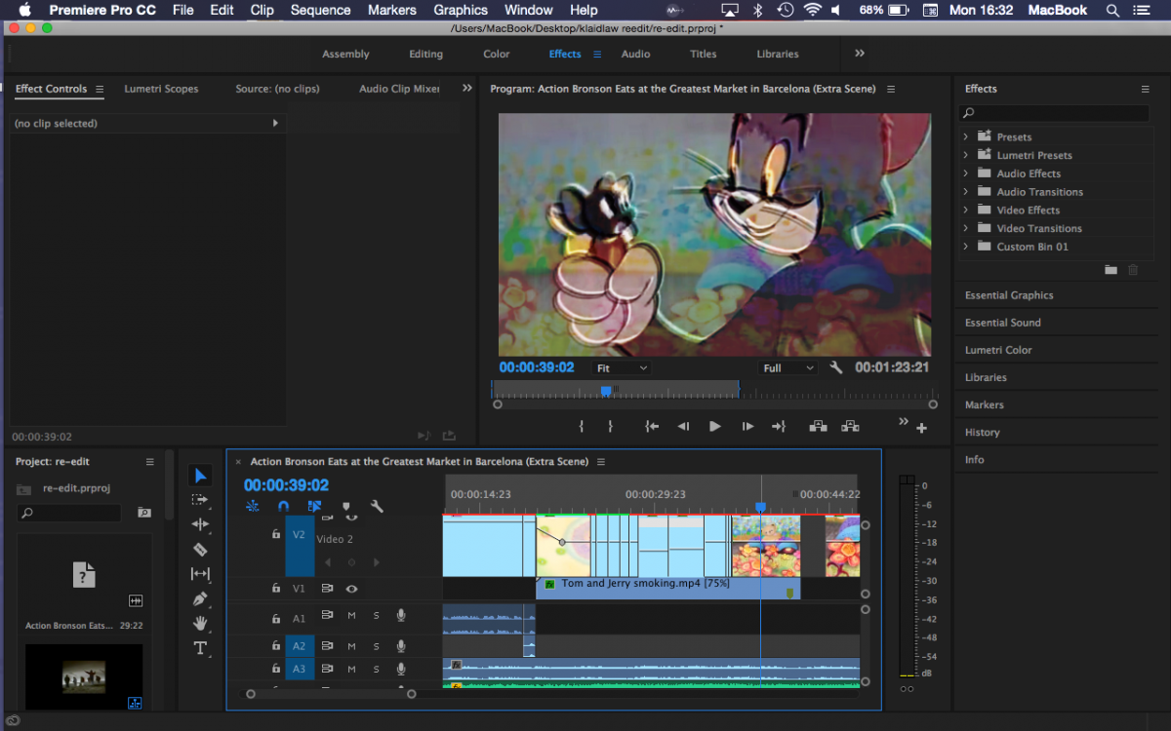Image resolution: width=1171 pixels, height=731 pixels.
Task: Solo audio track A3
Action: 376,669
